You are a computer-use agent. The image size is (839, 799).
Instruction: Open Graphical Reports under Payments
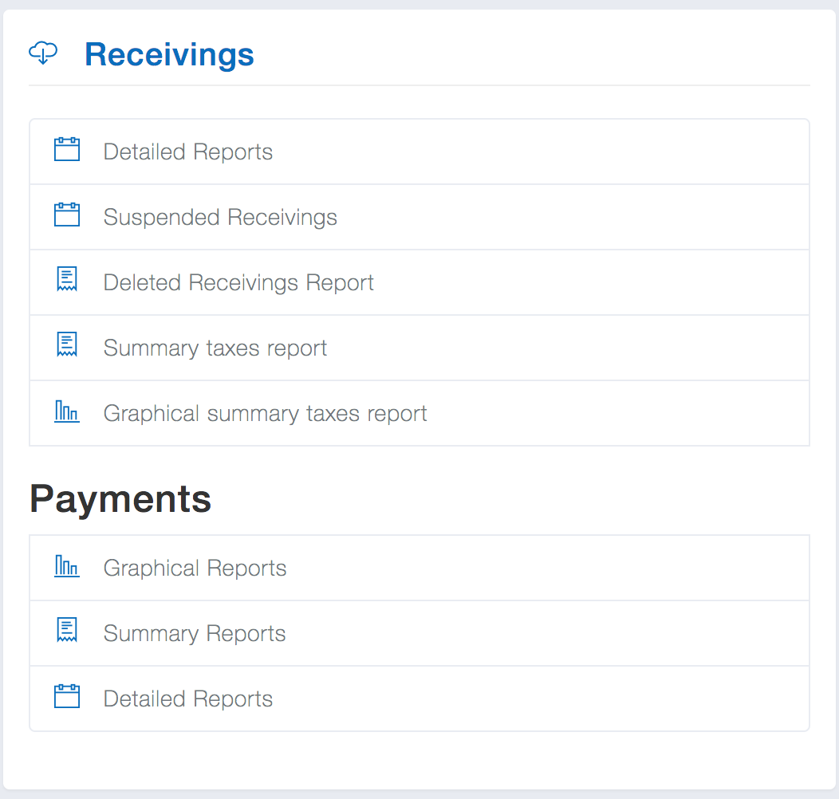(x=195, y=569)
